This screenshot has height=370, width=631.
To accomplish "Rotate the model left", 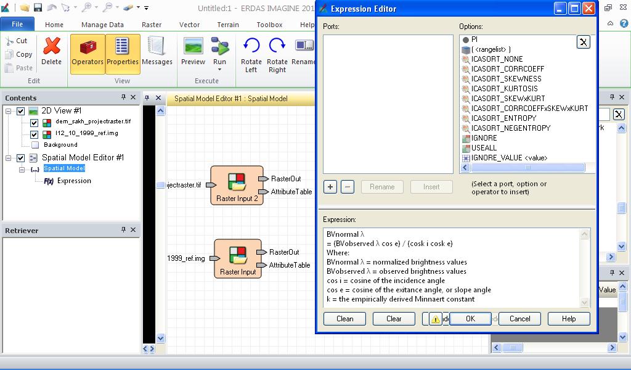I will click(251, 55).
